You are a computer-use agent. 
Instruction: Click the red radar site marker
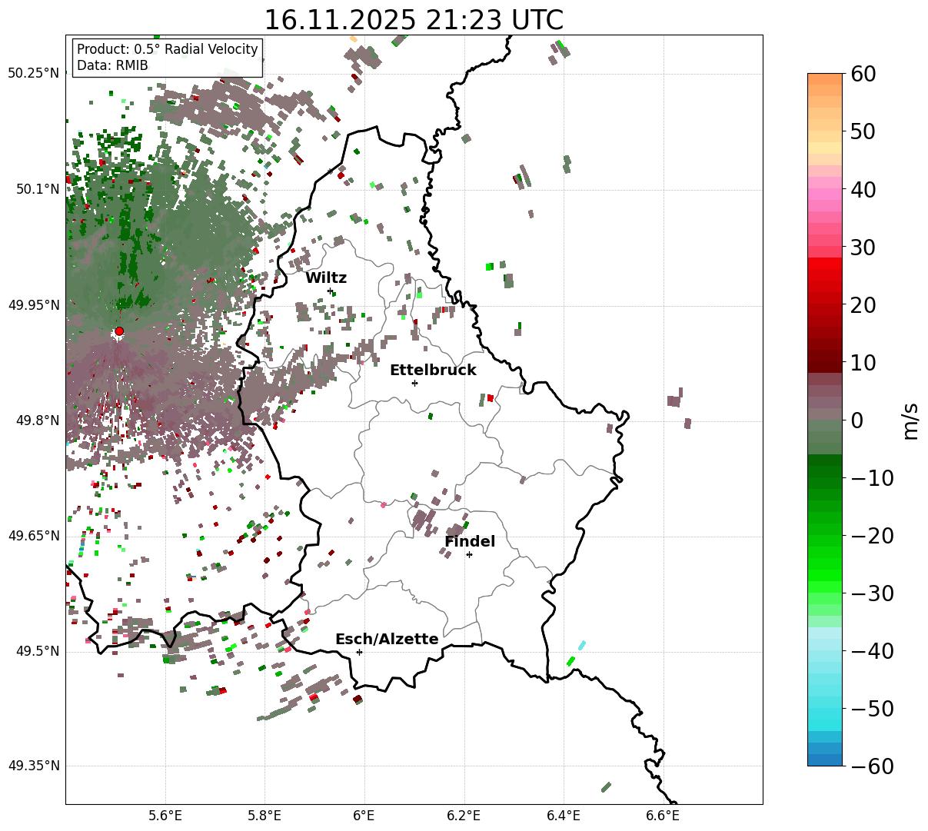click(119, 331)
